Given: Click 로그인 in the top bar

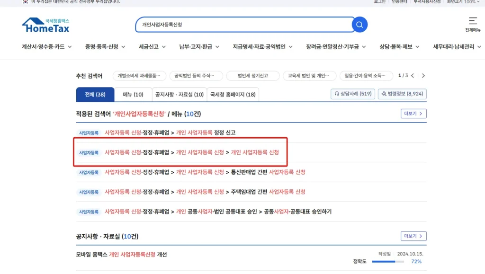Looking at the screenshot, I should click(x=379, y=1).
